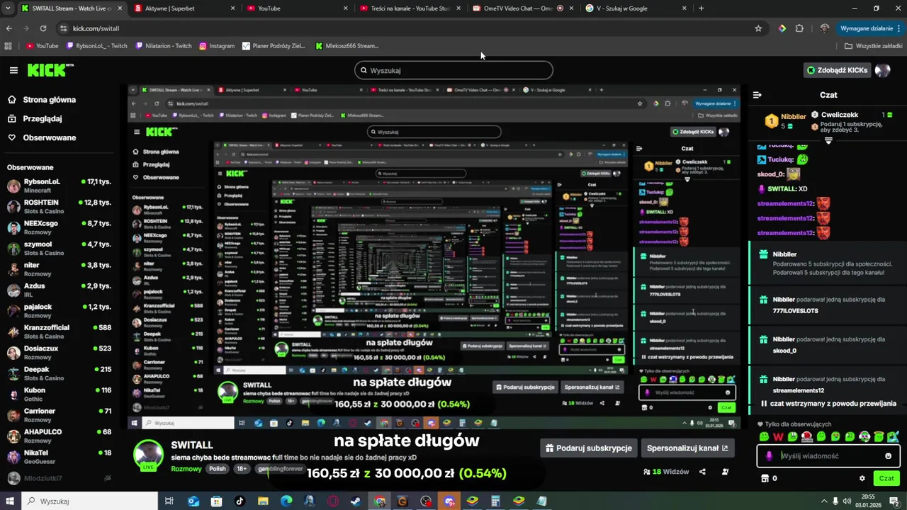Open the Chrome apps grid icon
Image resolution: width=907 pixels, height=510 pixels.
pyautogui.click(x=9, y=46)
